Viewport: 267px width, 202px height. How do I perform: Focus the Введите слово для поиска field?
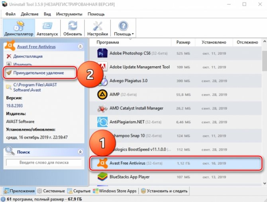44,162
